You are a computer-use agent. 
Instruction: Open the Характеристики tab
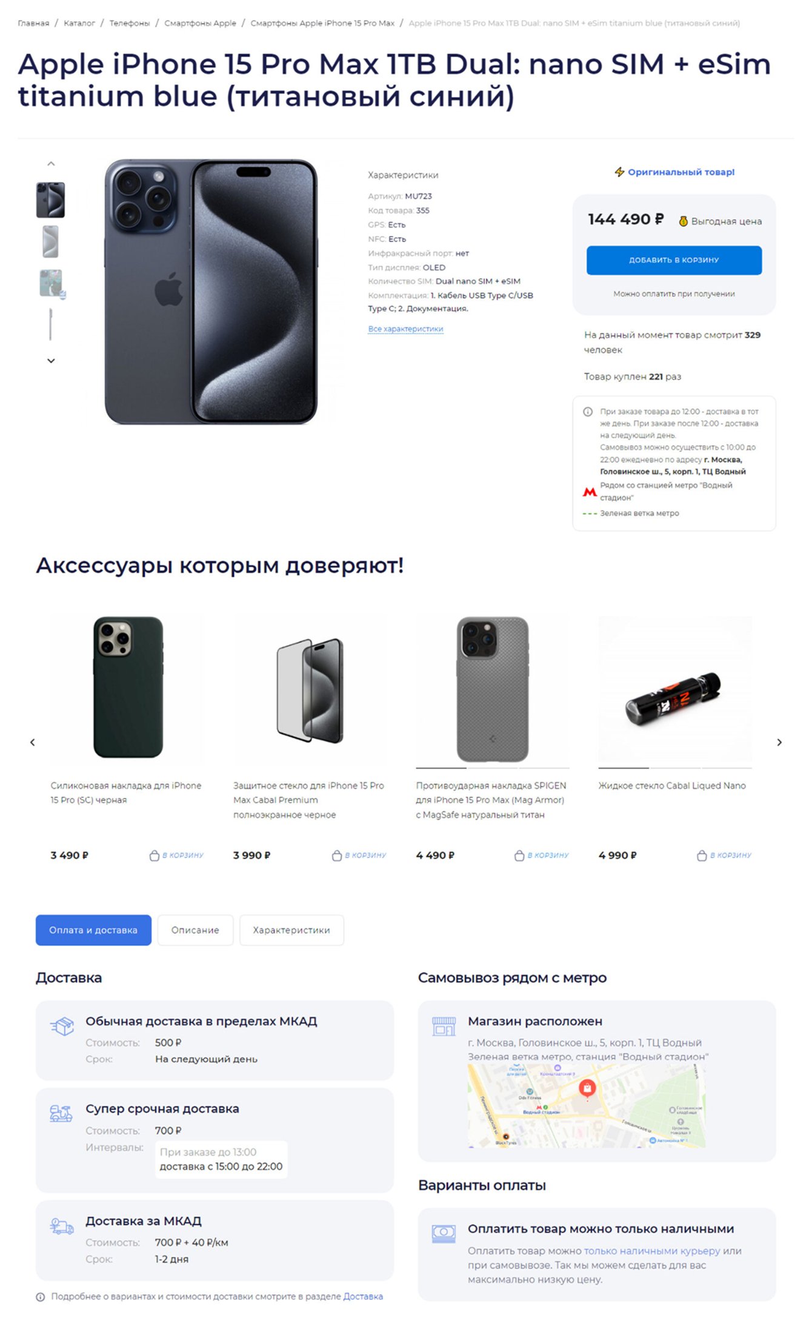point(291,930)
